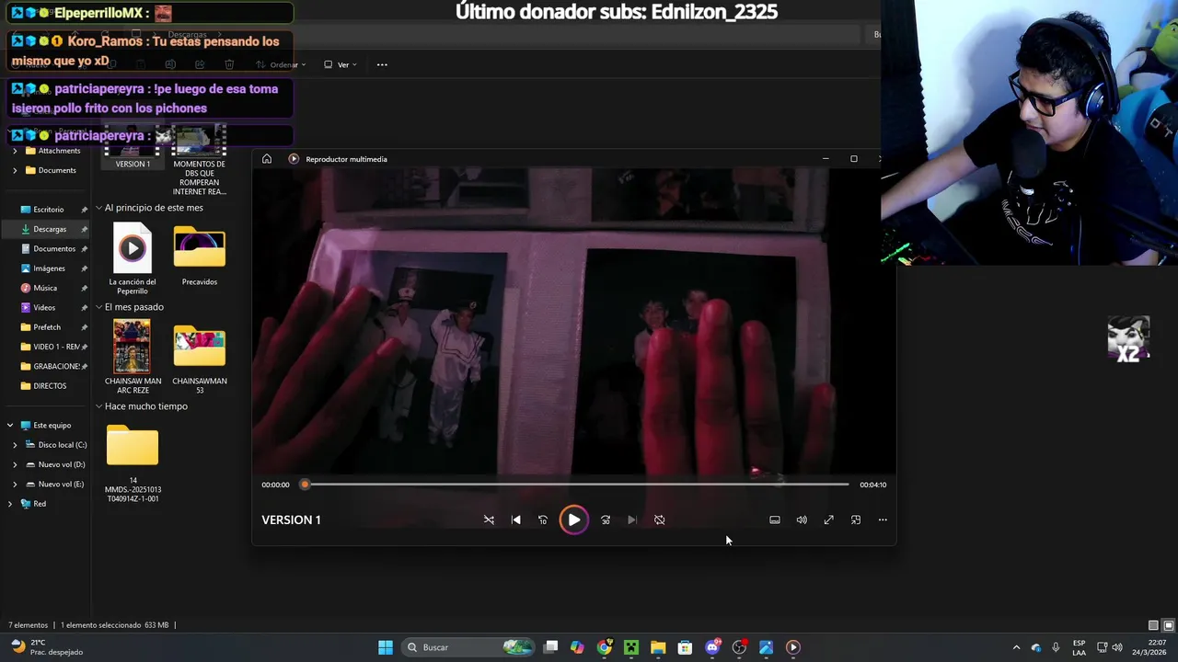Collapse 'Hace mucho tiempo' group

tap(98, 406)
